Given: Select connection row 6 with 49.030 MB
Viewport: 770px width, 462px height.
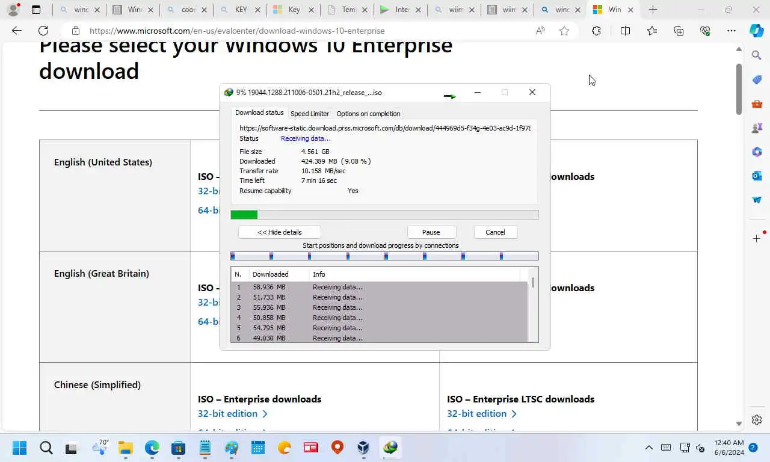Looking at the screenshot, I should (379, 338).
